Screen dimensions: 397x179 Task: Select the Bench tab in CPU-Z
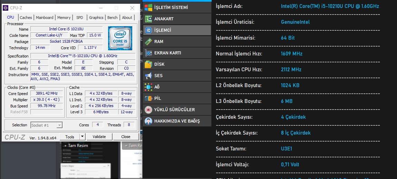(x=113, y=18)
